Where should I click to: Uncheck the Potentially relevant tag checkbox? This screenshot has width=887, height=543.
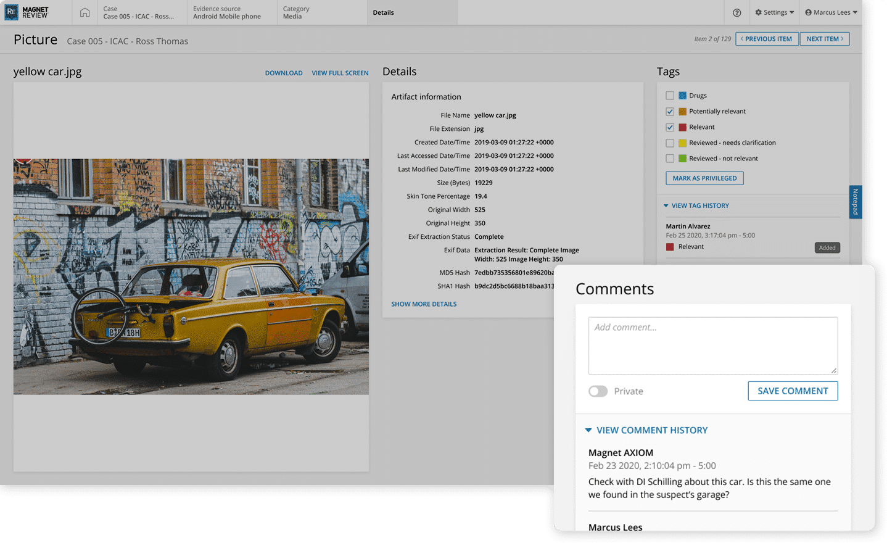coord(670,112)
